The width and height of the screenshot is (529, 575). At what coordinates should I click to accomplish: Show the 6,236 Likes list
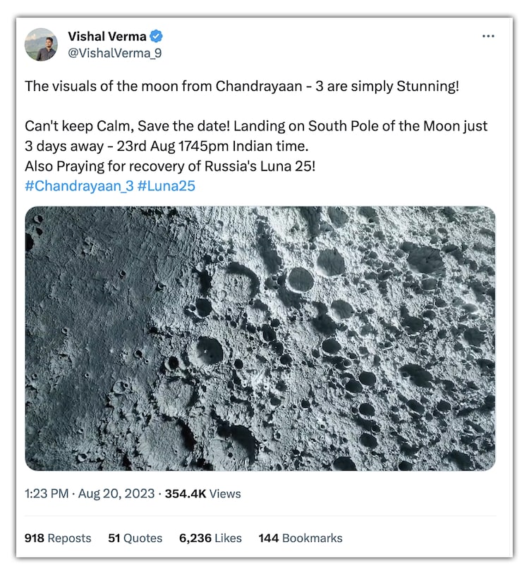coord(210,538)
